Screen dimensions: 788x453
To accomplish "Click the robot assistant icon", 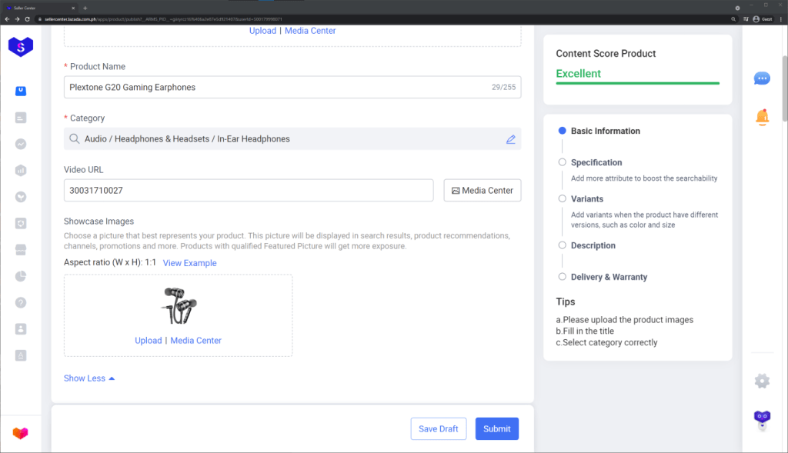I will (762, 419).
